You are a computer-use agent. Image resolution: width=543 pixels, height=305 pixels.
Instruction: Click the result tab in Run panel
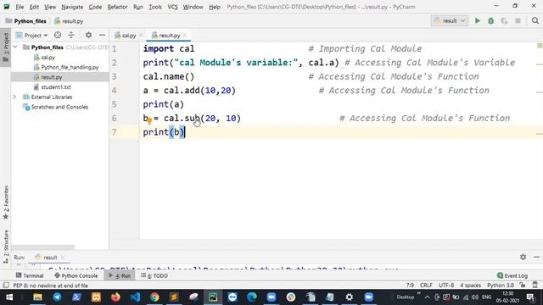[50, 258]
